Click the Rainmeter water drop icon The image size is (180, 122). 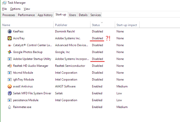tap(10, 107)
